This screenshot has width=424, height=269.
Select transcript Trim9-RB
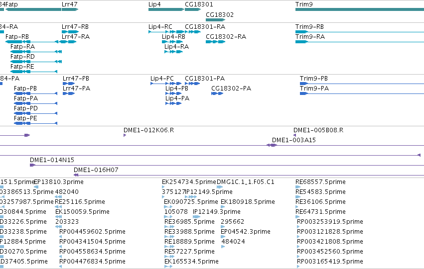pyautogui.click(x=360, y=32)
